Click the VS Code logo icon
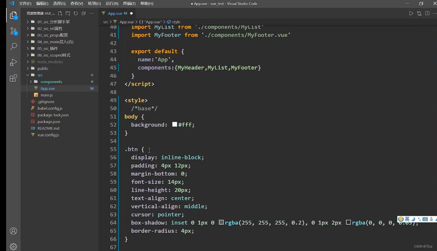This screenshot has width=437, height=251. (x=11, y=4)
